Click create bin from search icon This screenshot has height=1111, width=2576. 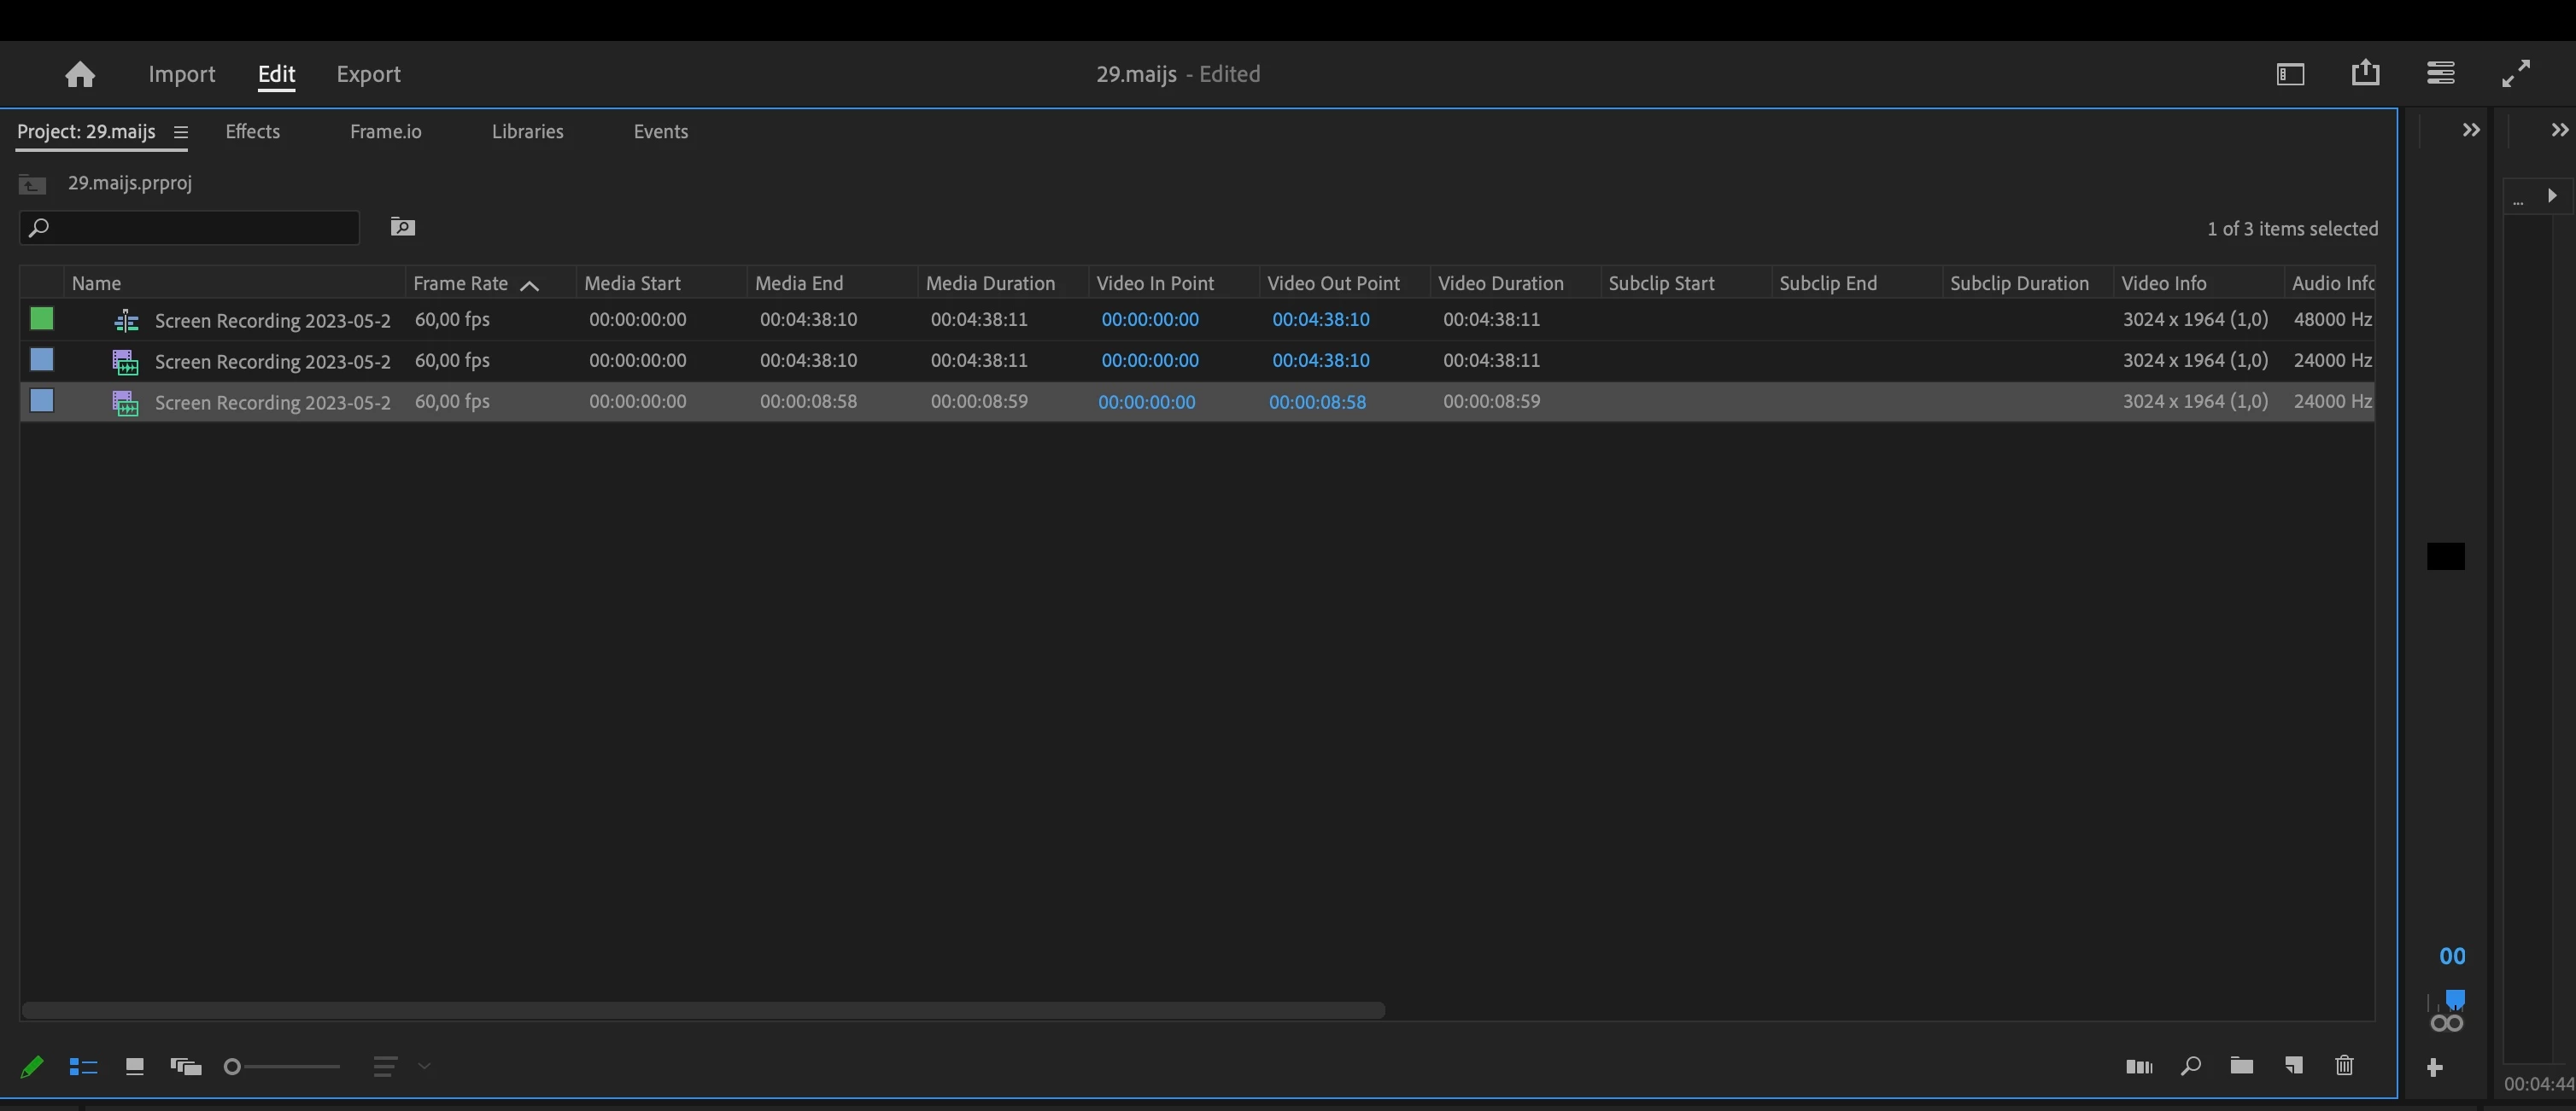point(402,228)
